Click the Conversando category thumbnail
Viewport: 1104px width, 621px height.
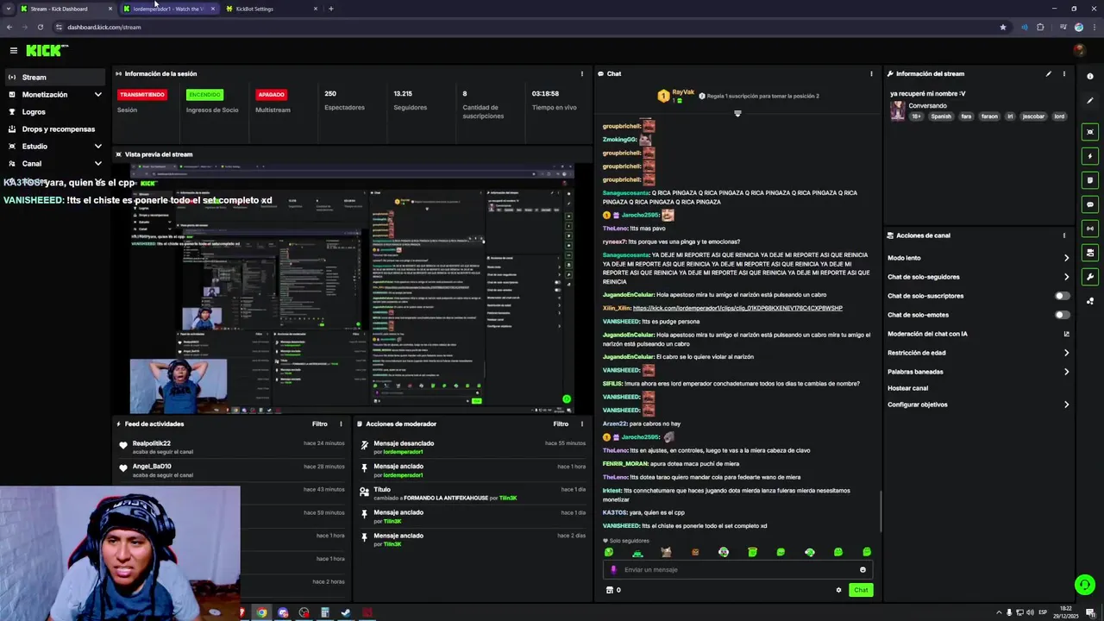point(898,110)
